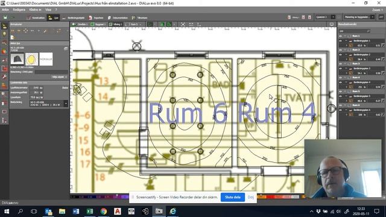This screenshot has height=217, width=386.
Task: Toggle visibility eye for Beräkningsytan 6
Action: click(x=340, y=110)
